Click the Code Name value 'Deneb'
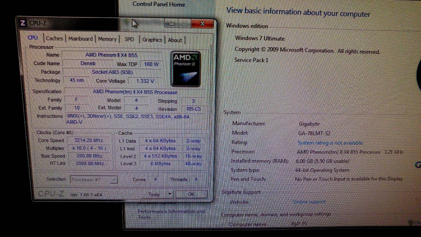 point(88,64)
